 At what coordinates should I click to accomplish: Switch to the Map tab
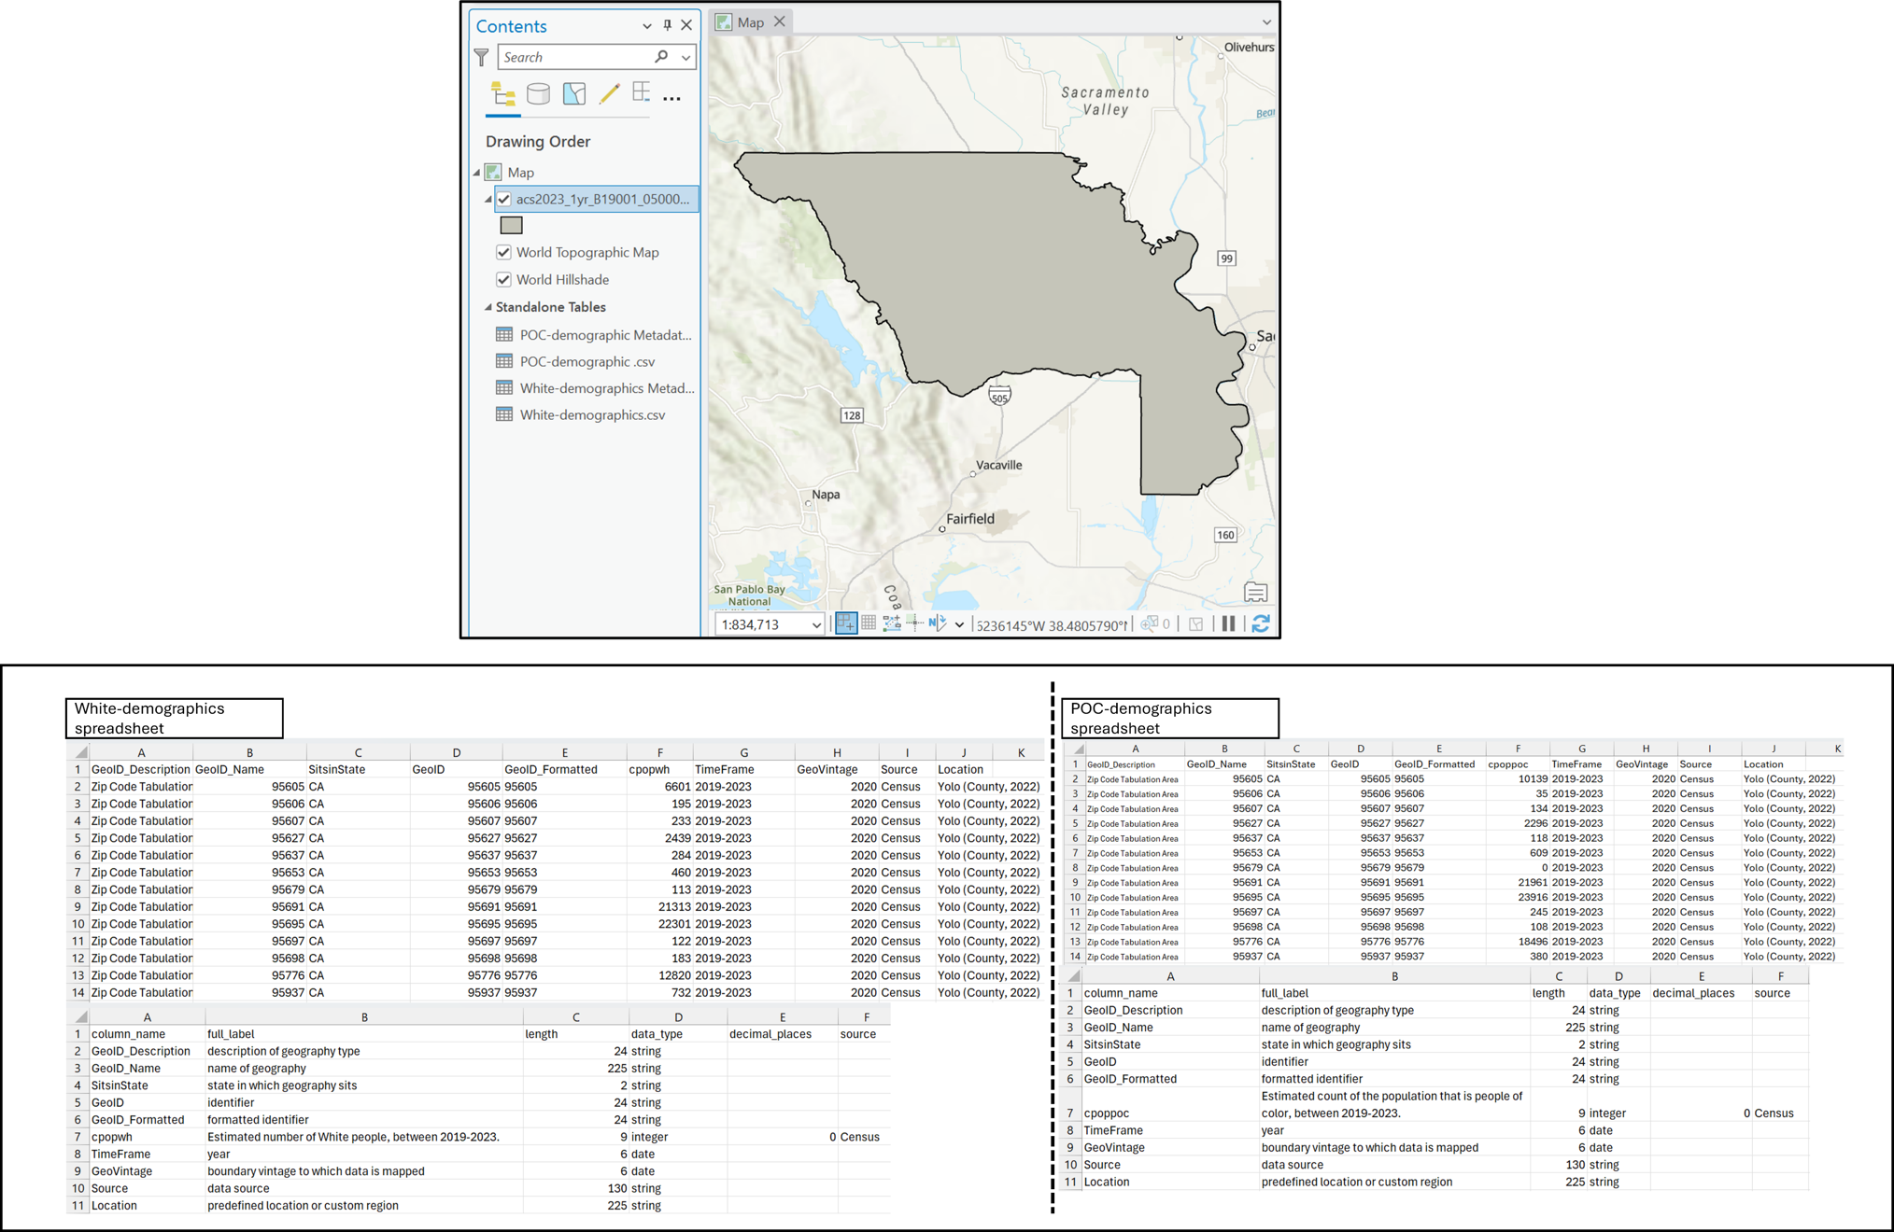coord(750,21)
